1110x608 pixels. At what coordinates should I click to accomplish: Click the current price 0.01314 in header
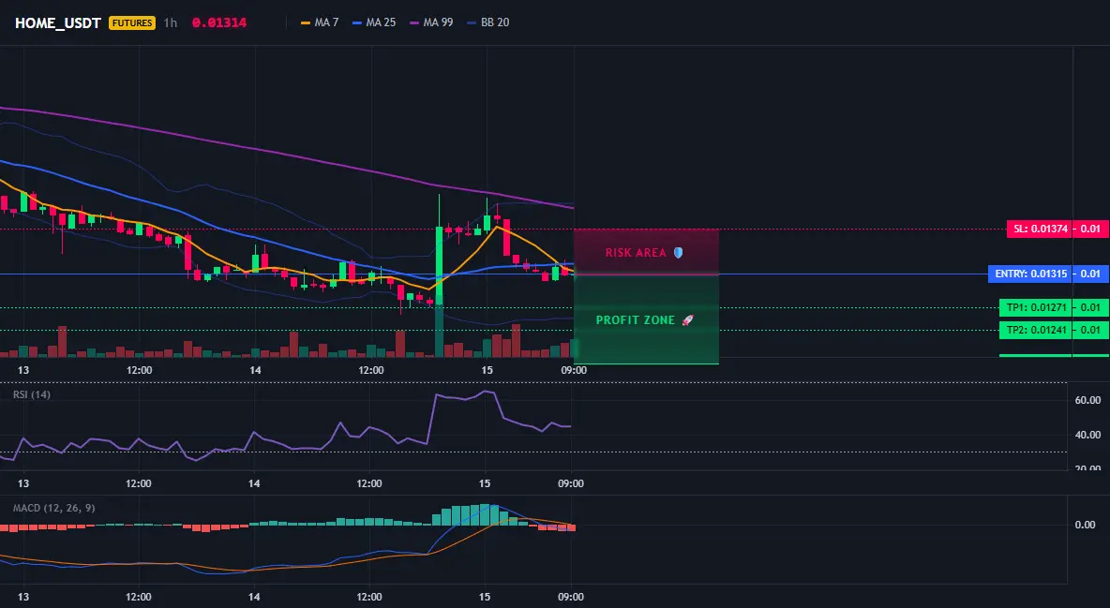click(x=219, y=22)
